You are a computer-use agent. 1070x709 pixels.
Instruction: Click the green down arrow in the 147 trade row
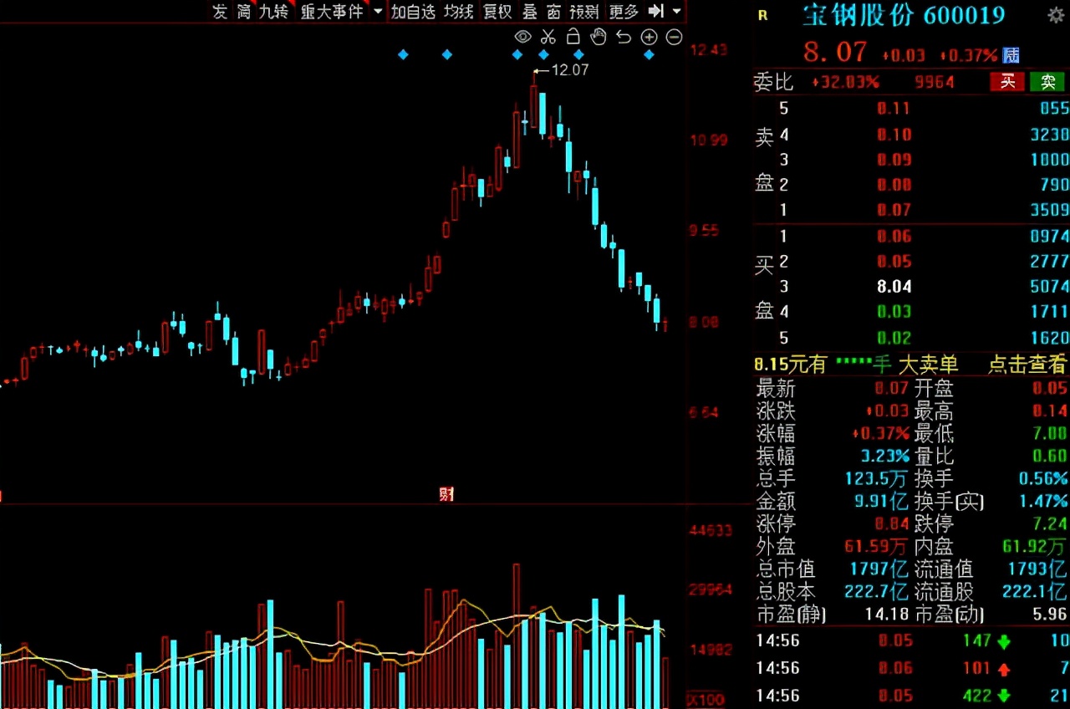(x=1005, y=641)
